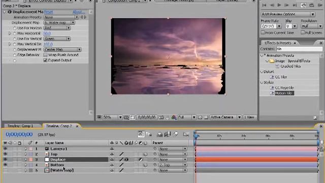Open the Skip value dropdown arrow
Image resolution: width=325 pixels, height=183 pixels.
(x=295, y=26)
